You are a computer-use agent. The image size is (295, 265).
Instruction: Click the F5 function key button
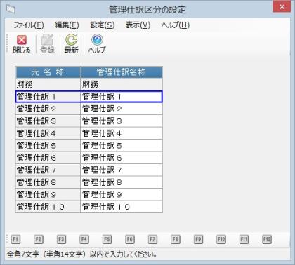107,239
